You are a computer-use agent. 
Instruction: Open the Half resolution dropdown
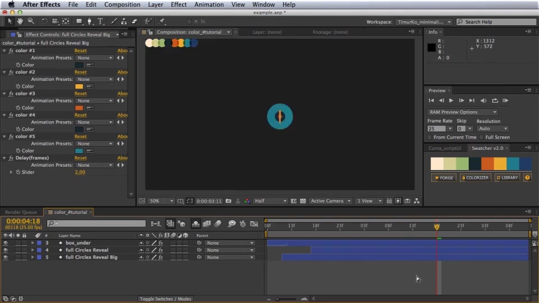pos(271,201)
